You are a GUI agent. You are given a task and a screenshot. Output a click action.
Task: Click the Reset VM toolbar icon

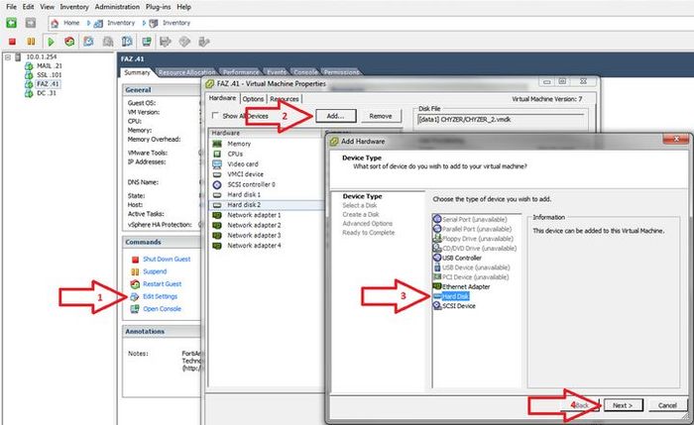69,42
